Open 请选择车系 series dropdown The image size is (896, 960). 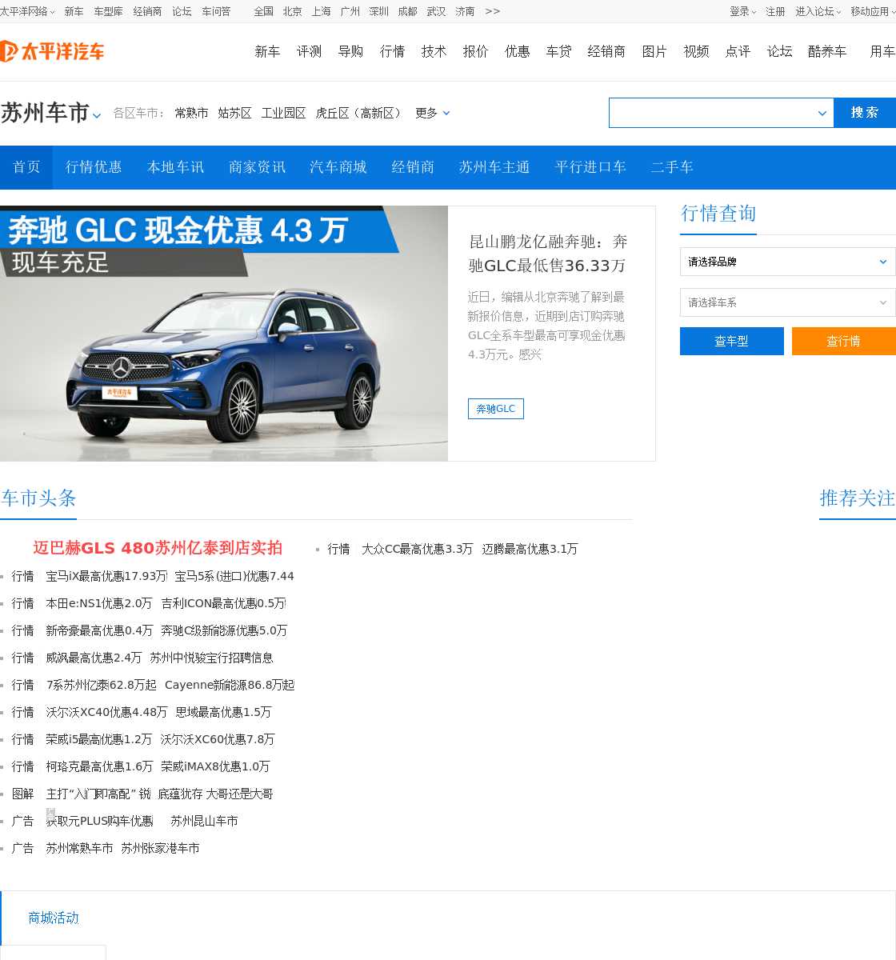pyautogui.click(x=787, y=302)
